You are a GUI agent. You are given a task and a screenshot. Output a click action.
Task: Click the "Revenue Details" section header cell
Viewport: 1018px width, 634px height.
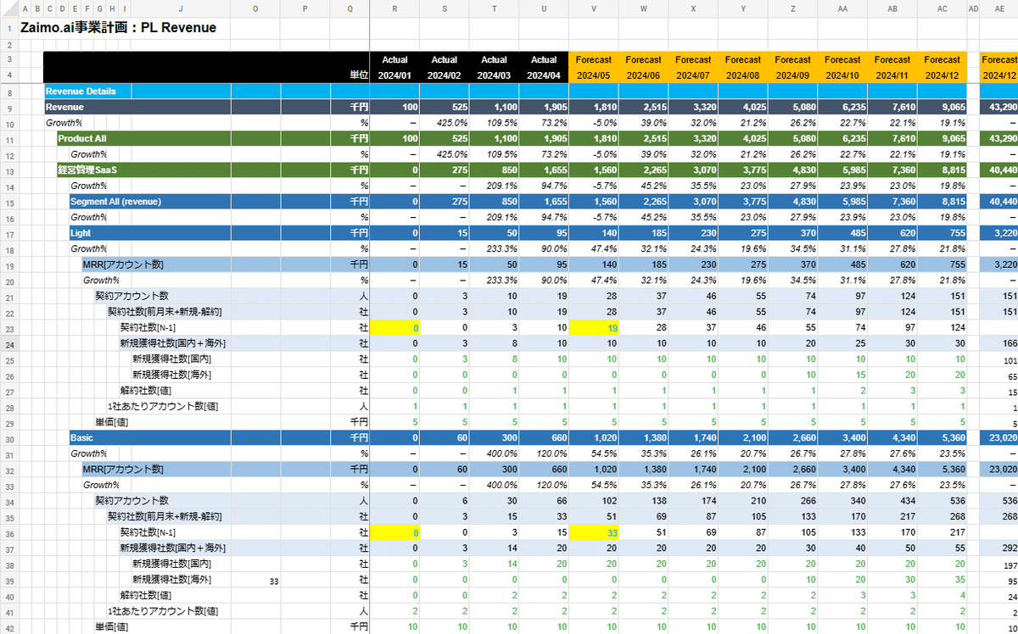point(81,91)
